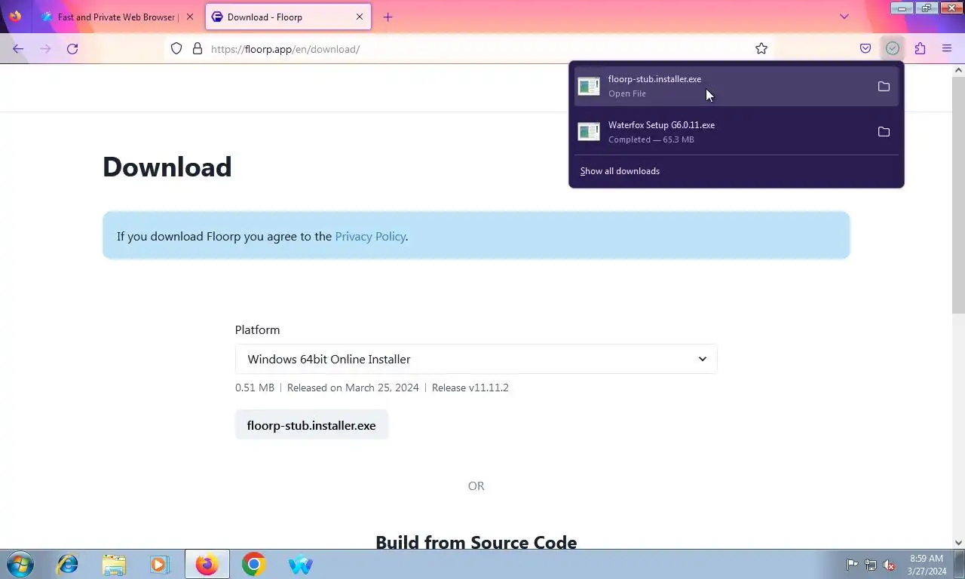Open the Firefox View pinned icon
Screen dimensions: 965x579
[15, 17]
